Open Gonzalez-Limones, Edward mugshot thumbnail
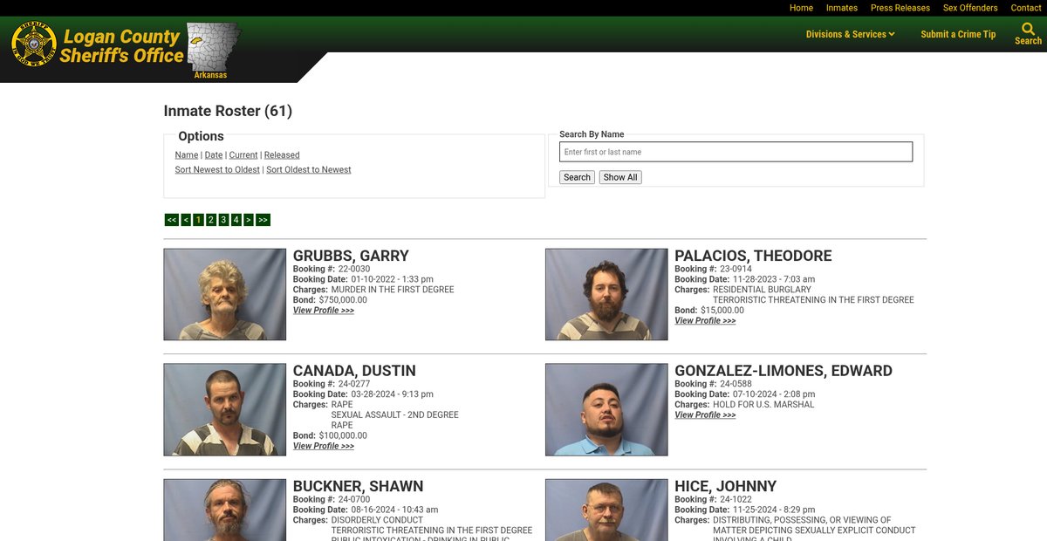The image size is (1047, 541). [x=606, y=410]
